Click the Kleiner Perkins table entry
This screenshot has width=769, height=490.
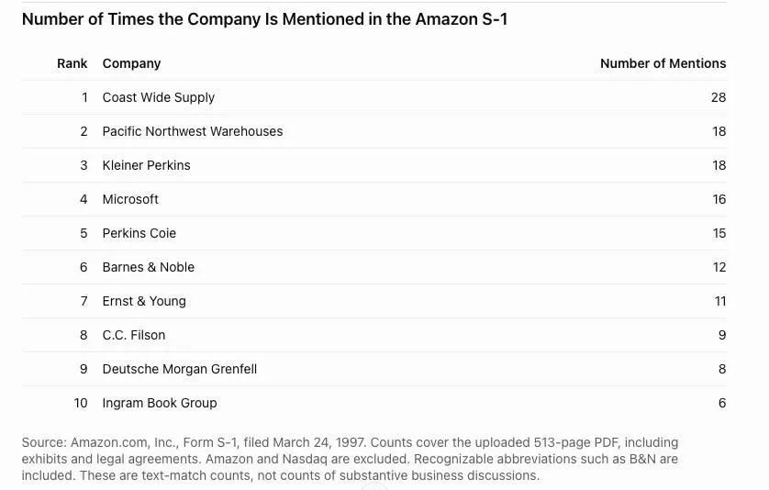click(x=146, y=165)
